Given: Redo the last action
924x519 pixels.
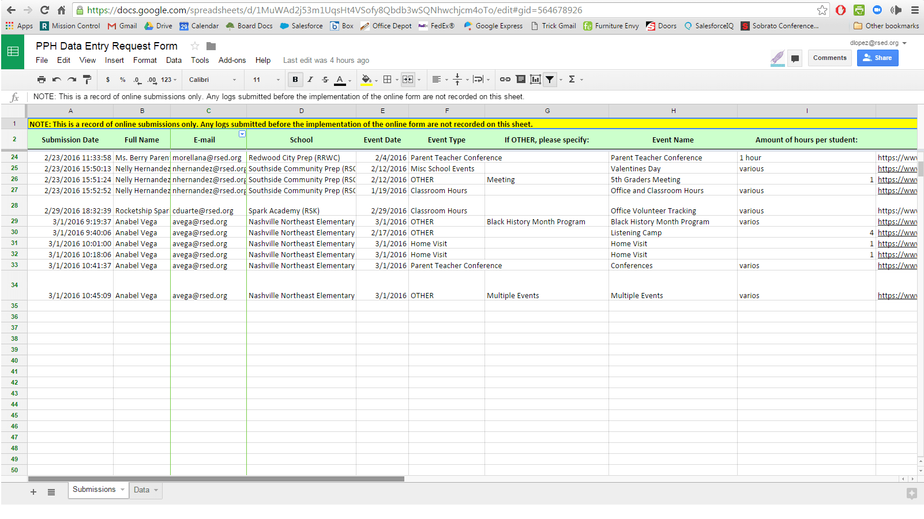Looking at the screenshot, I should click(71, 79).
